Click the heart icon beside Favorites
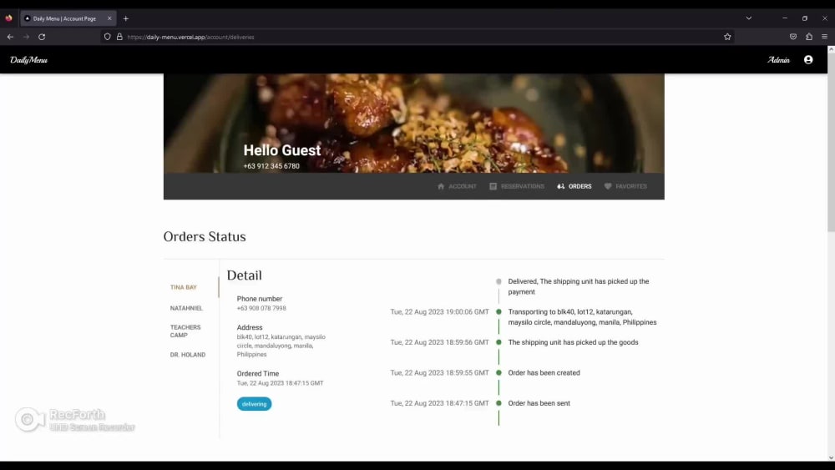The width and height of the screenshot is (835, 470). 608,186
